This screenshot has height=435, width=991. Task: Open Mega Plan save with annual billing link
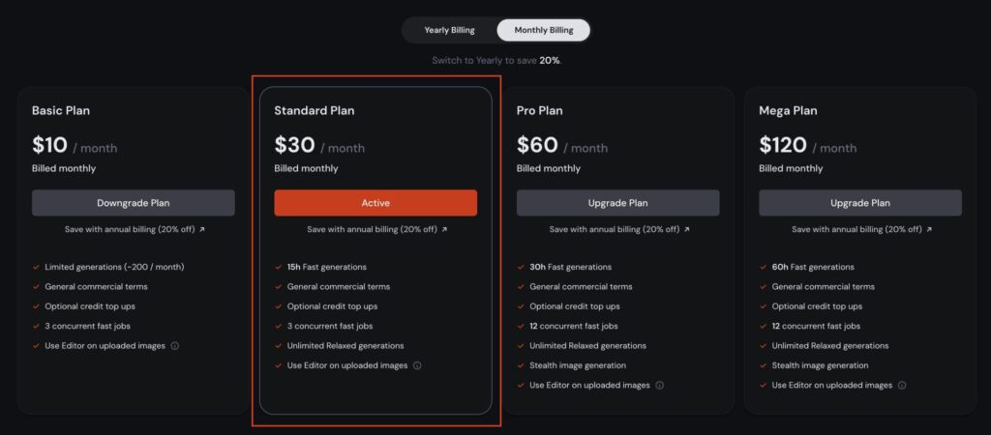tap(861, 229)
